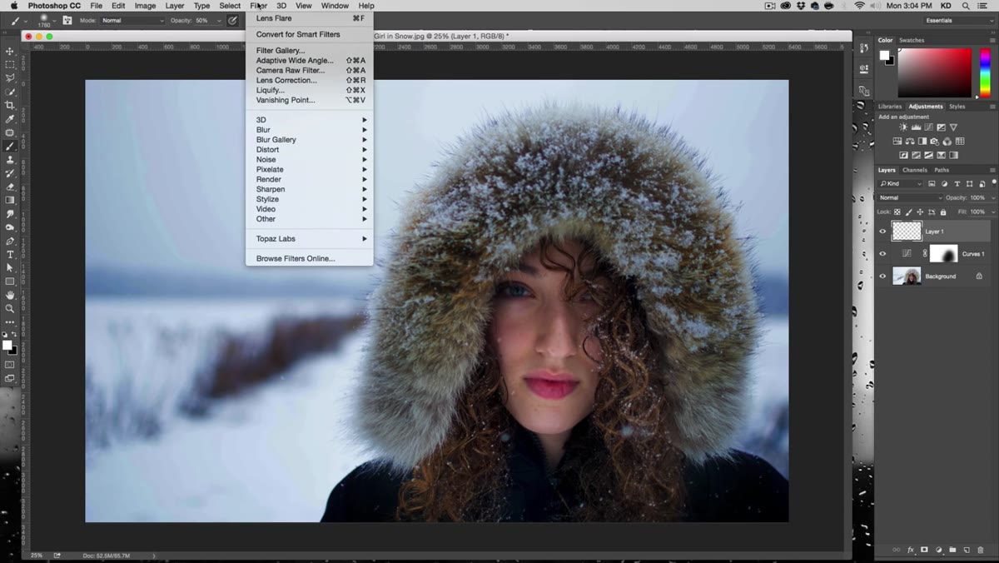Viewport: 999px width, 563px height.
Task: Switch to the Swatches tab
Action: (912, 40)
